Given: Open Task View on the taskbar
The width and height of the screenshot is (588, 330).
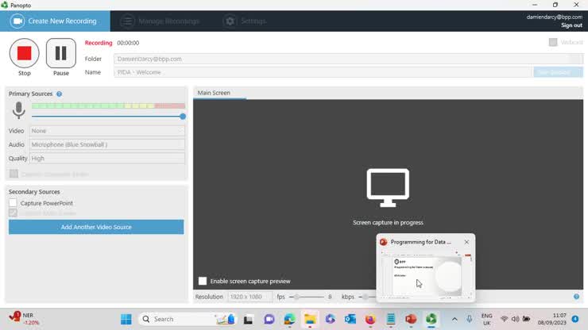Looking at the screenshot, I should (x=248, y=319).
